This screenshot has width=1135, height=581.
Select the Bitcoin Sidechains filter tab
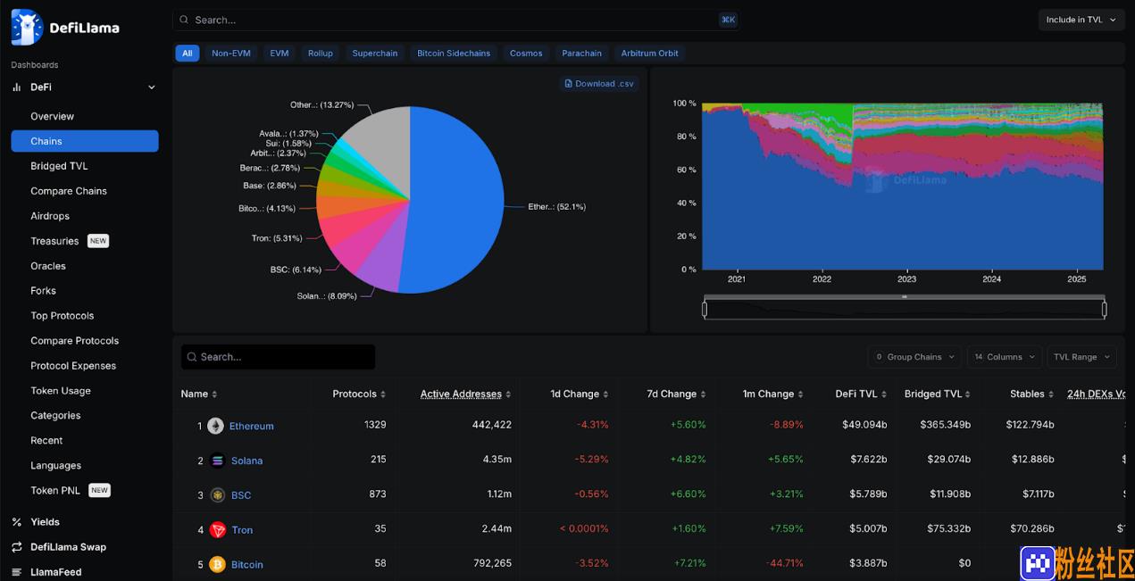point(454,54)
